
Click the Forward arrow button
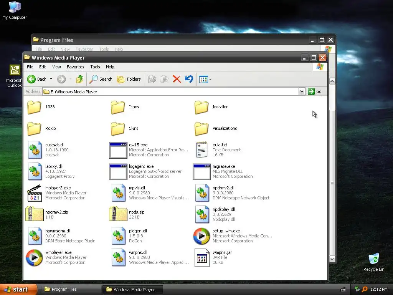[61, 79]
